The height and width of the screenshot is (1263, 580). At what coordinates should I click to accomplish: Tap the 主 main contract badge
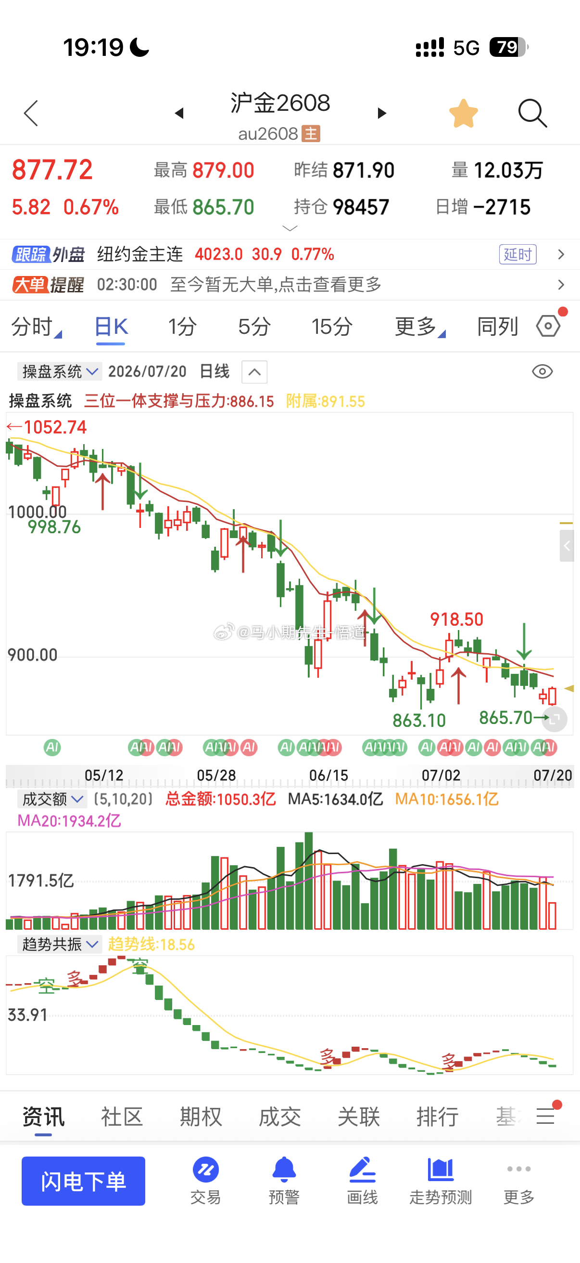311,133
